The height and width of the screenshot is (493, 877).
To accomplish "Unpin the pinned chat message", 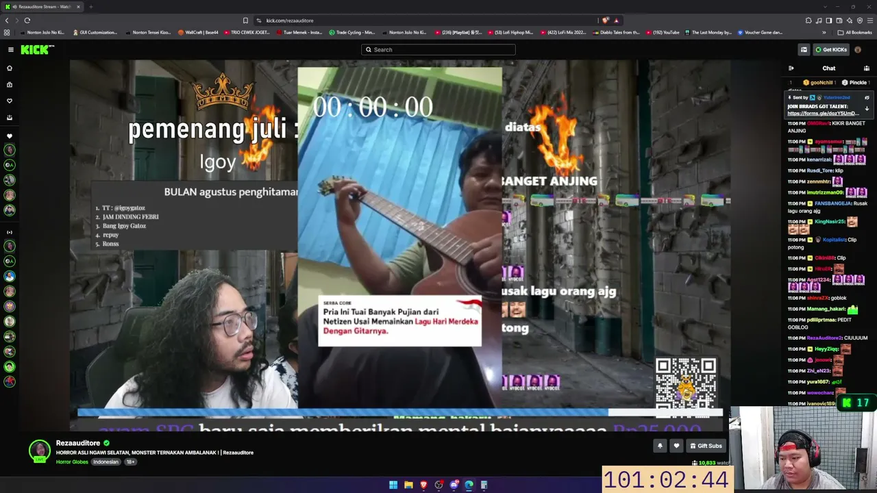I will [867, 98].
